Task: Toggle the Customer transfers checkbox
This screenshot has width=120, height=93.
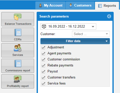Action: 43,78
